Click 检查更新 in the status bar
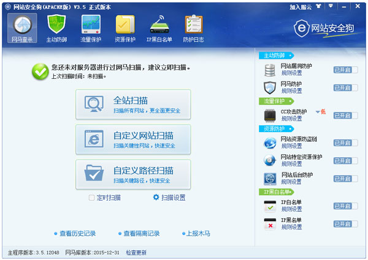 coord(136,253)
